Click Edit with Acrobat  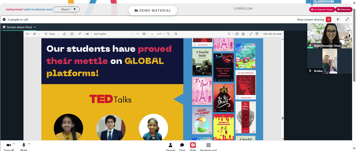tap(272, 34)
